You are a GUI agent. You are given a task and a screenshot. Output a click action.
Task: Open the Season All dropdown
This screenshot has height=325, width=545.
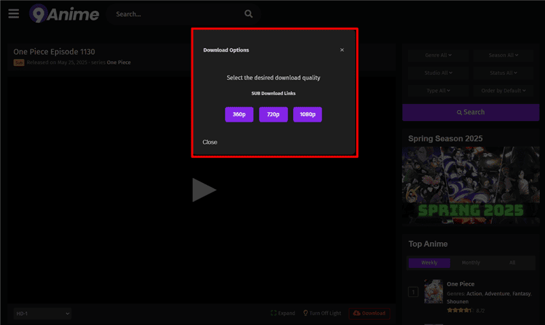(x=503, y=55)
